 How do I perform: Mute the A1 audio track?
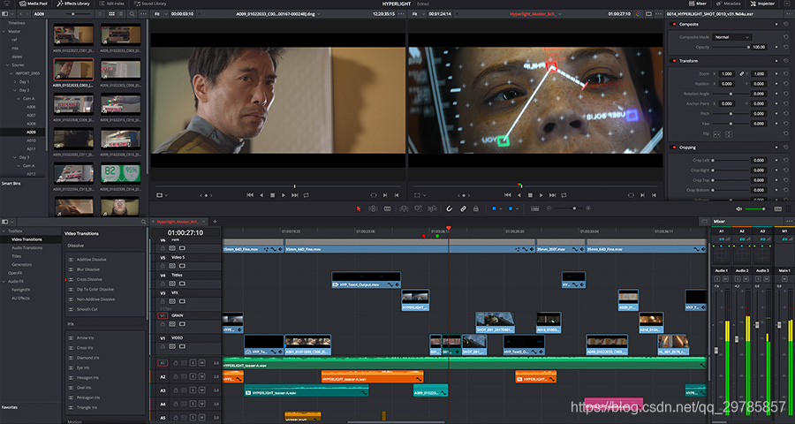pos(201,363)
